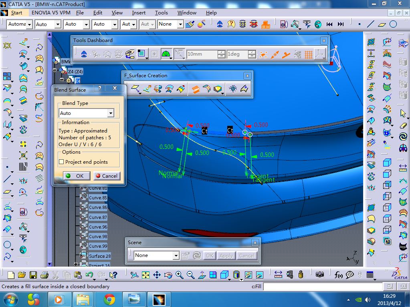Click the Measure Between icon in bottom toolbar
This screenshot has width=410, height=307.
[278, 275]
